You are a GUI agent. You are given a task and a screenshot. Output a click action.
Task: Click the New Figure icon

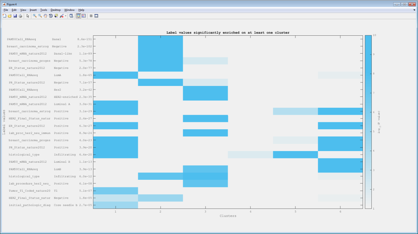tap(4, 16)
